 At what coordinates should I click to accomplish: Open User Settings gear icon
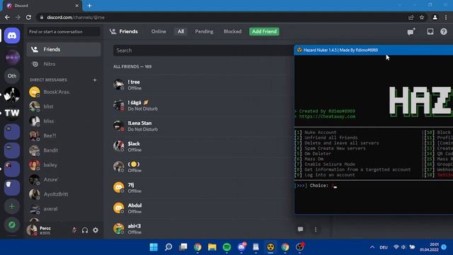coord(96,230)
